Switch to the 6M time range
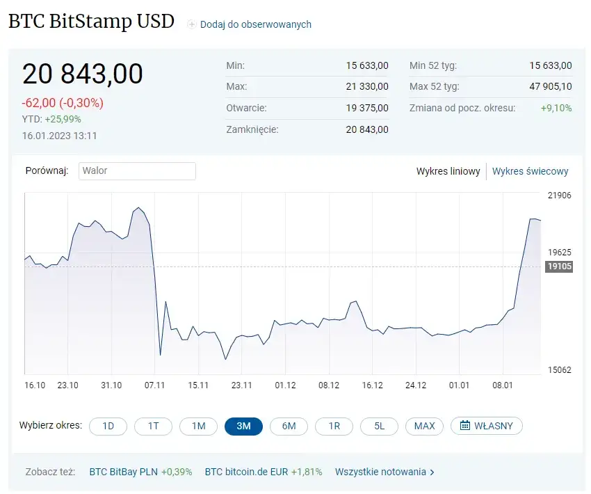 pyautogui.click(x=289, y=426)
